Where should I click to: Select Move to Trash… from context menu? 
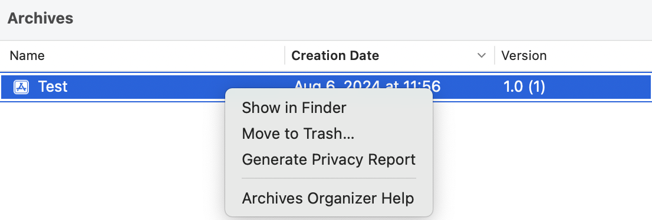[298, 134]
